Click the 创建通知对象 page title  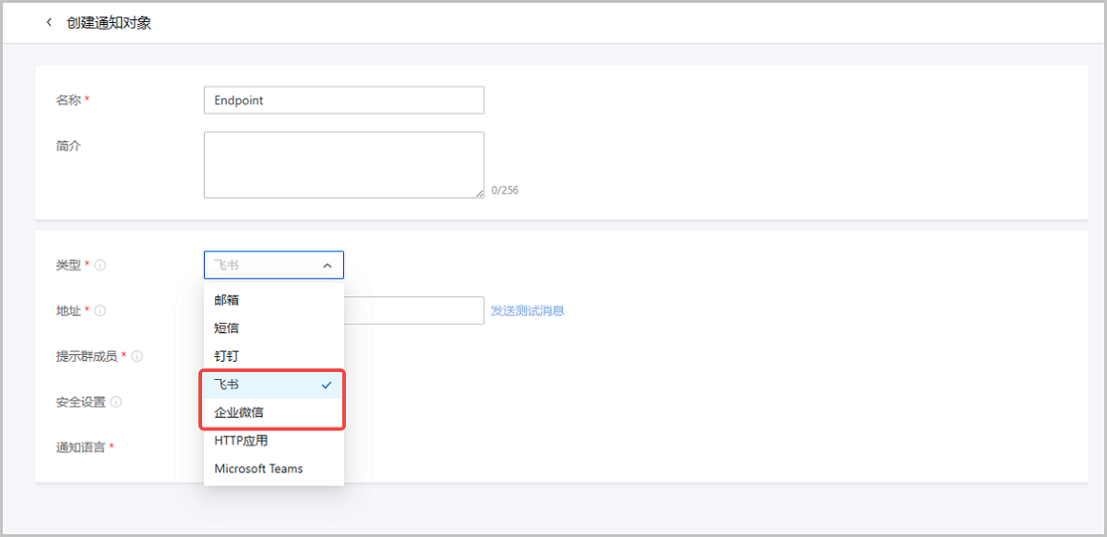point(109,23)
